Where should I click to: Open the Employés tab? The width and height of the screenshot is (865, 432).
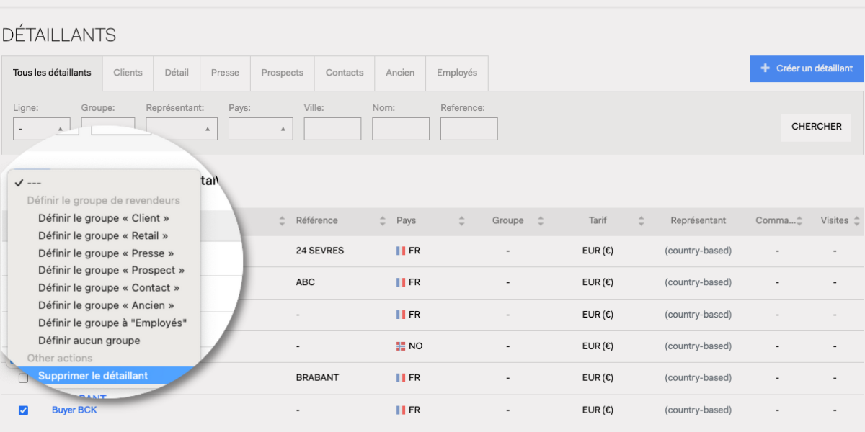click(457, 73)
